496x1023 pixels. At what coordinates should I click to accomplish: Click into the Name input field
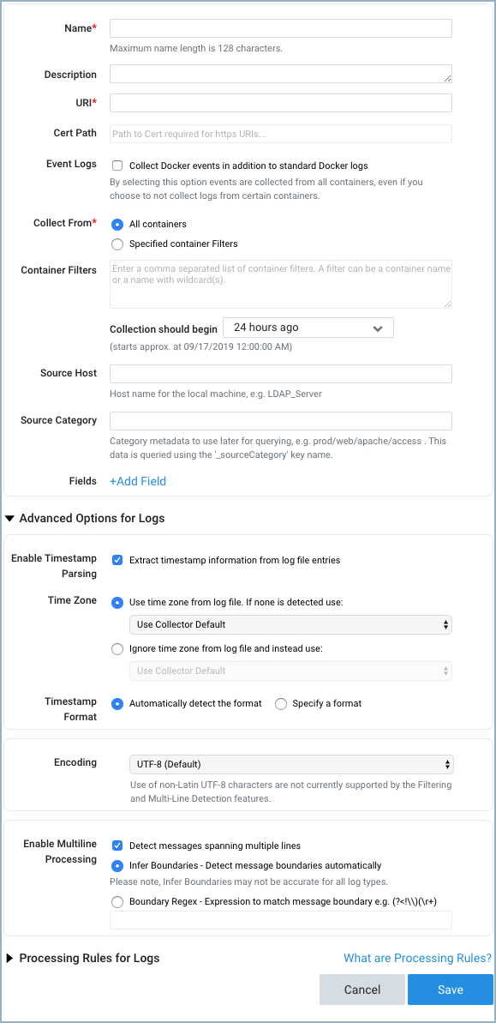point(280,27)
